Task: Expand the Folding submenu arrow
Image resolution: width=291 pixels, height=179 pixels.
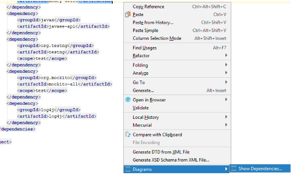Action: pos(226,65)
